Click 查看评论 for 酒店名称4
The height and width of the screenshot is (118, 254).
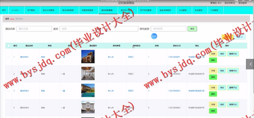[233, 104]
